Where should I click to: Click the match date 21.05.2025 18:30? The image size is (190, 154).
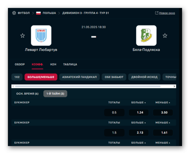(x=93, y=27)
